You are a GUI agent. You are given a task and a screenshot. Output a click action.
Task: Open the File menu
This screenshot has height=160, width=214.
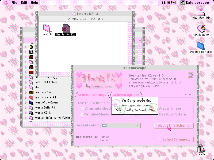[x=14, y=2]
